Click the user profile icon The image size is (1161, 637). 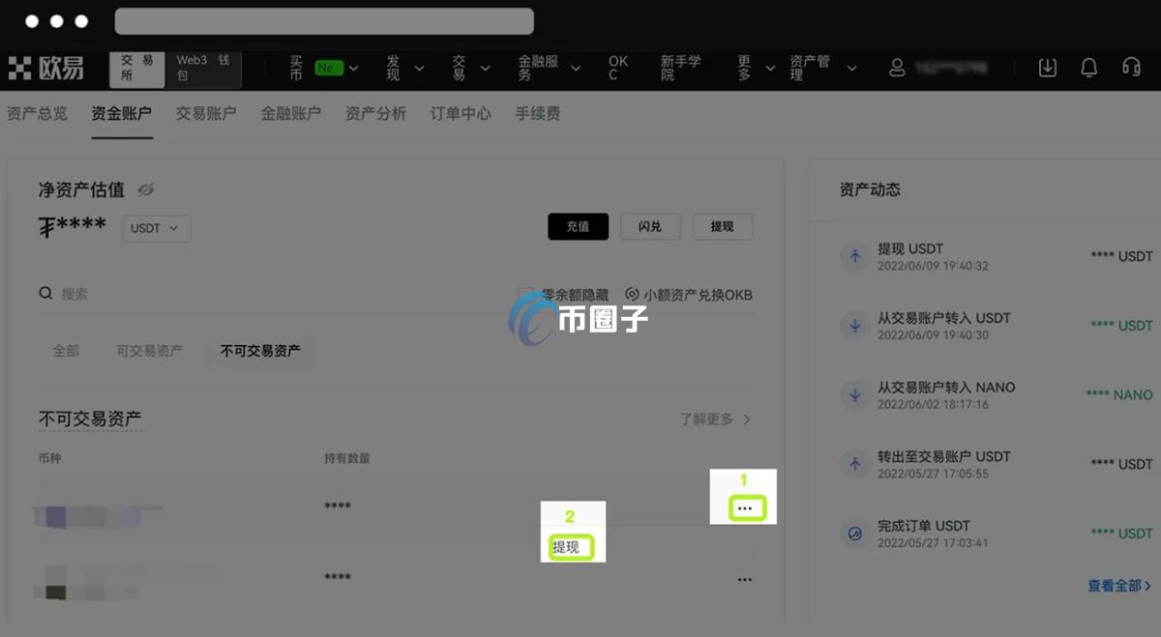click(x=896, y=68)
